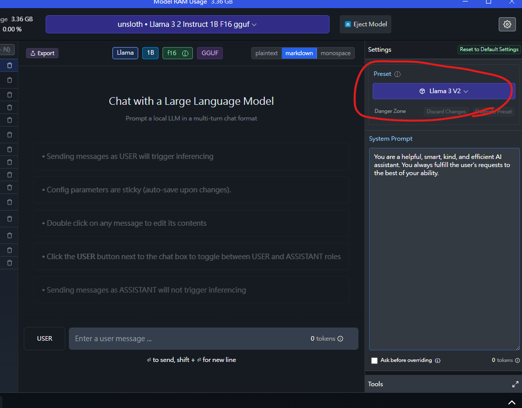Click the f16 quantization info icon
This screenshot has height=408, width=522.
pos(185,53)
